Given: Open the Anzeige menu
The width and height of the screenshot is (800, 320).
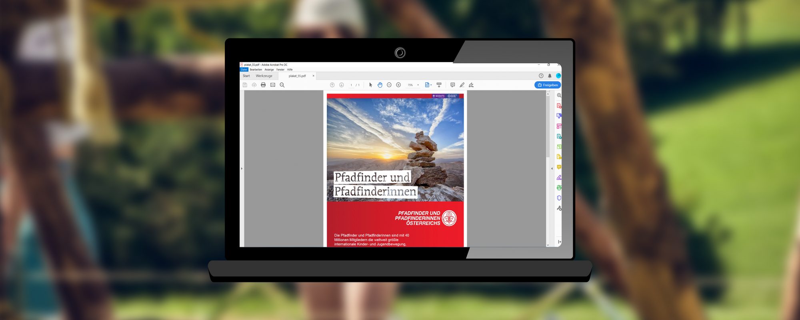Looking at the screenshot, I should pyautogui.click(x=269, y=70).
